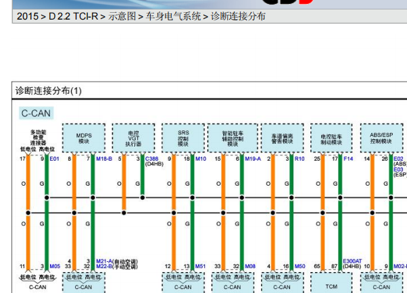Click the C-CAN box below M21-A
The width and height of the screenshot is (407, 293).
coord(84,283)
